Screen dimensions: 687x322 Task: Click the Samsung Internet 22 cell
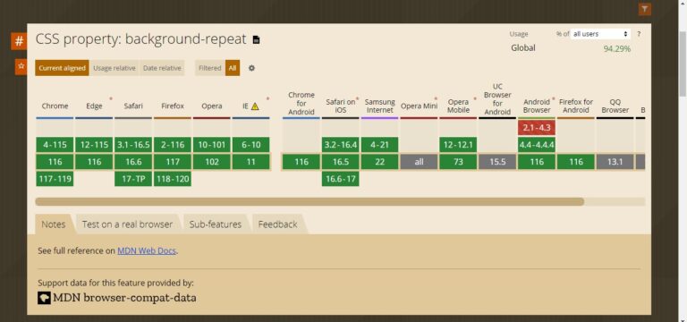[379, 162]
